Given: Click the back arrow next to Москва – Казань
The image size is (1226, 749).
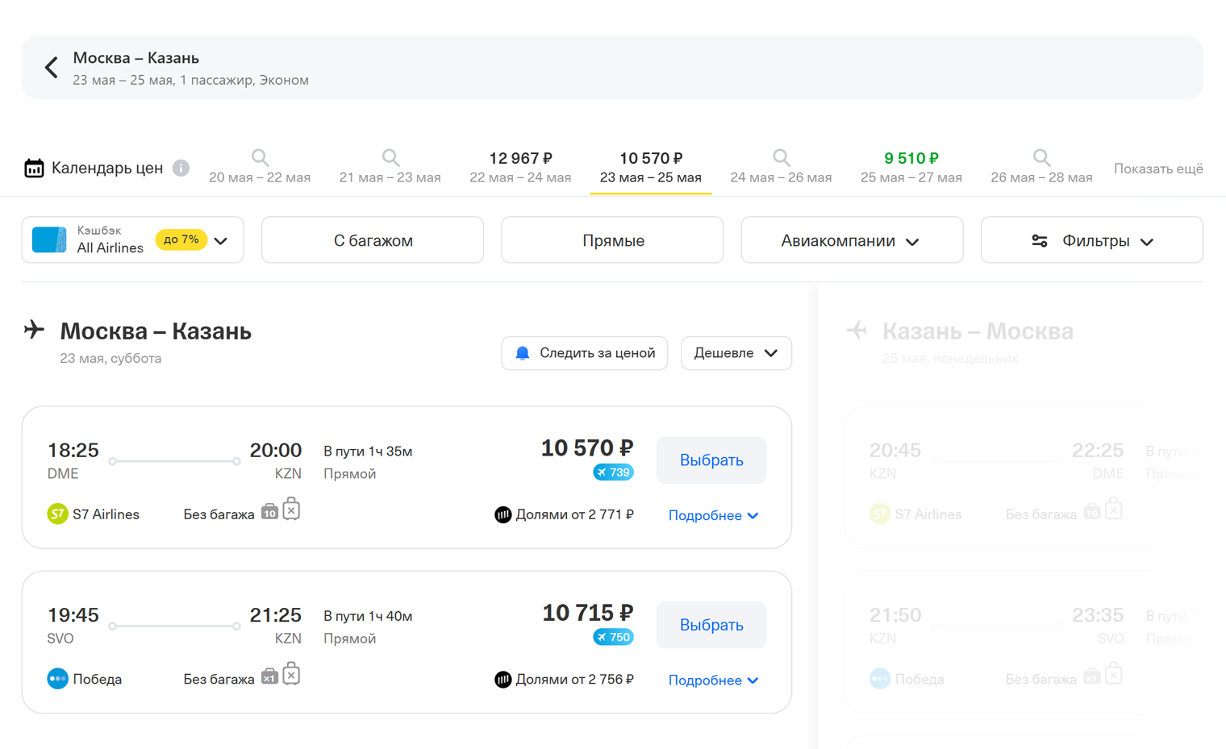Looking at the screenshot, I should pos(52,68).
